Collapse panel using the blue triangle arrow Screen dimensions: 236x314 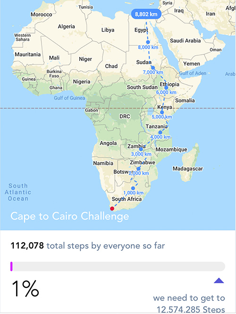point(219,280)
